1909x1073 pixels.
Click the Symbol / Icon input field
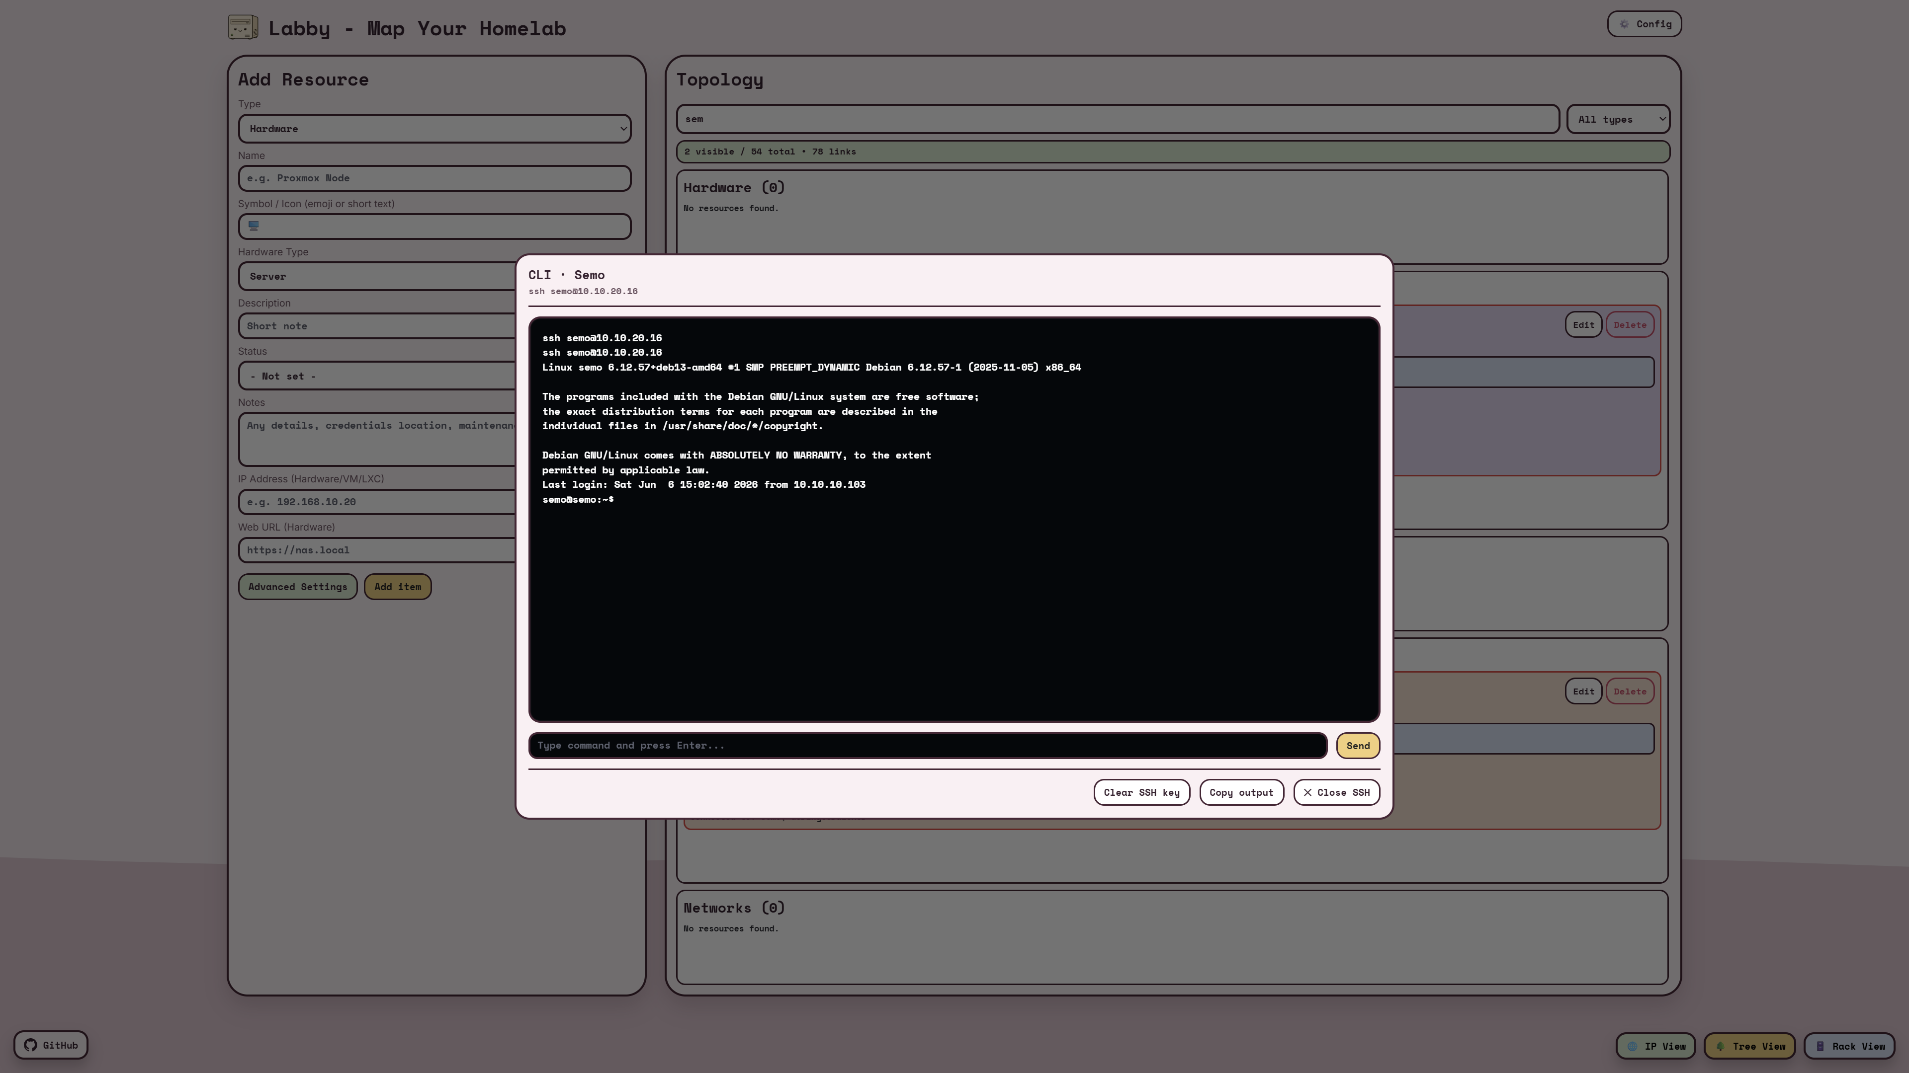coord(434,226)
